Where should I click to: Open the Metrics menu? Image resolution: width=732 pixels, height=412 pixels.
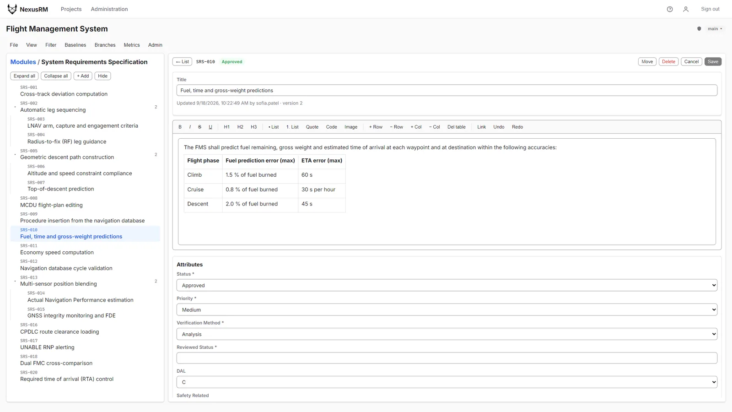pyautogui.click(x=132, y=45)
